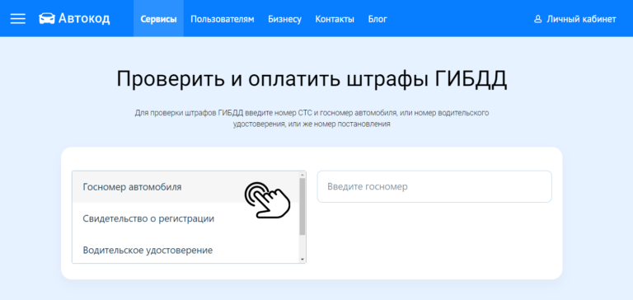Click the list's gray scrollbar thumb

(x=302, y=207)
